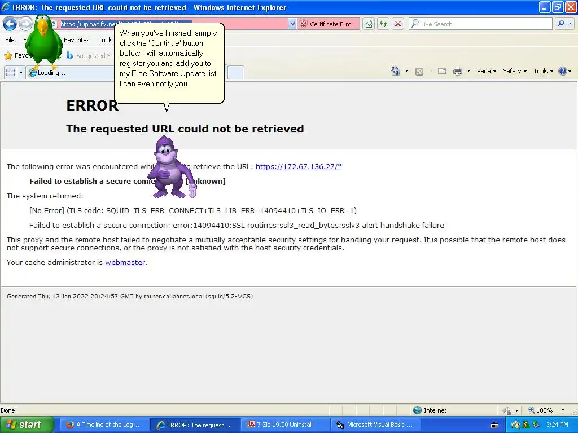
Task: Click the Protected Mode status icon
Action: coord(507,410)
